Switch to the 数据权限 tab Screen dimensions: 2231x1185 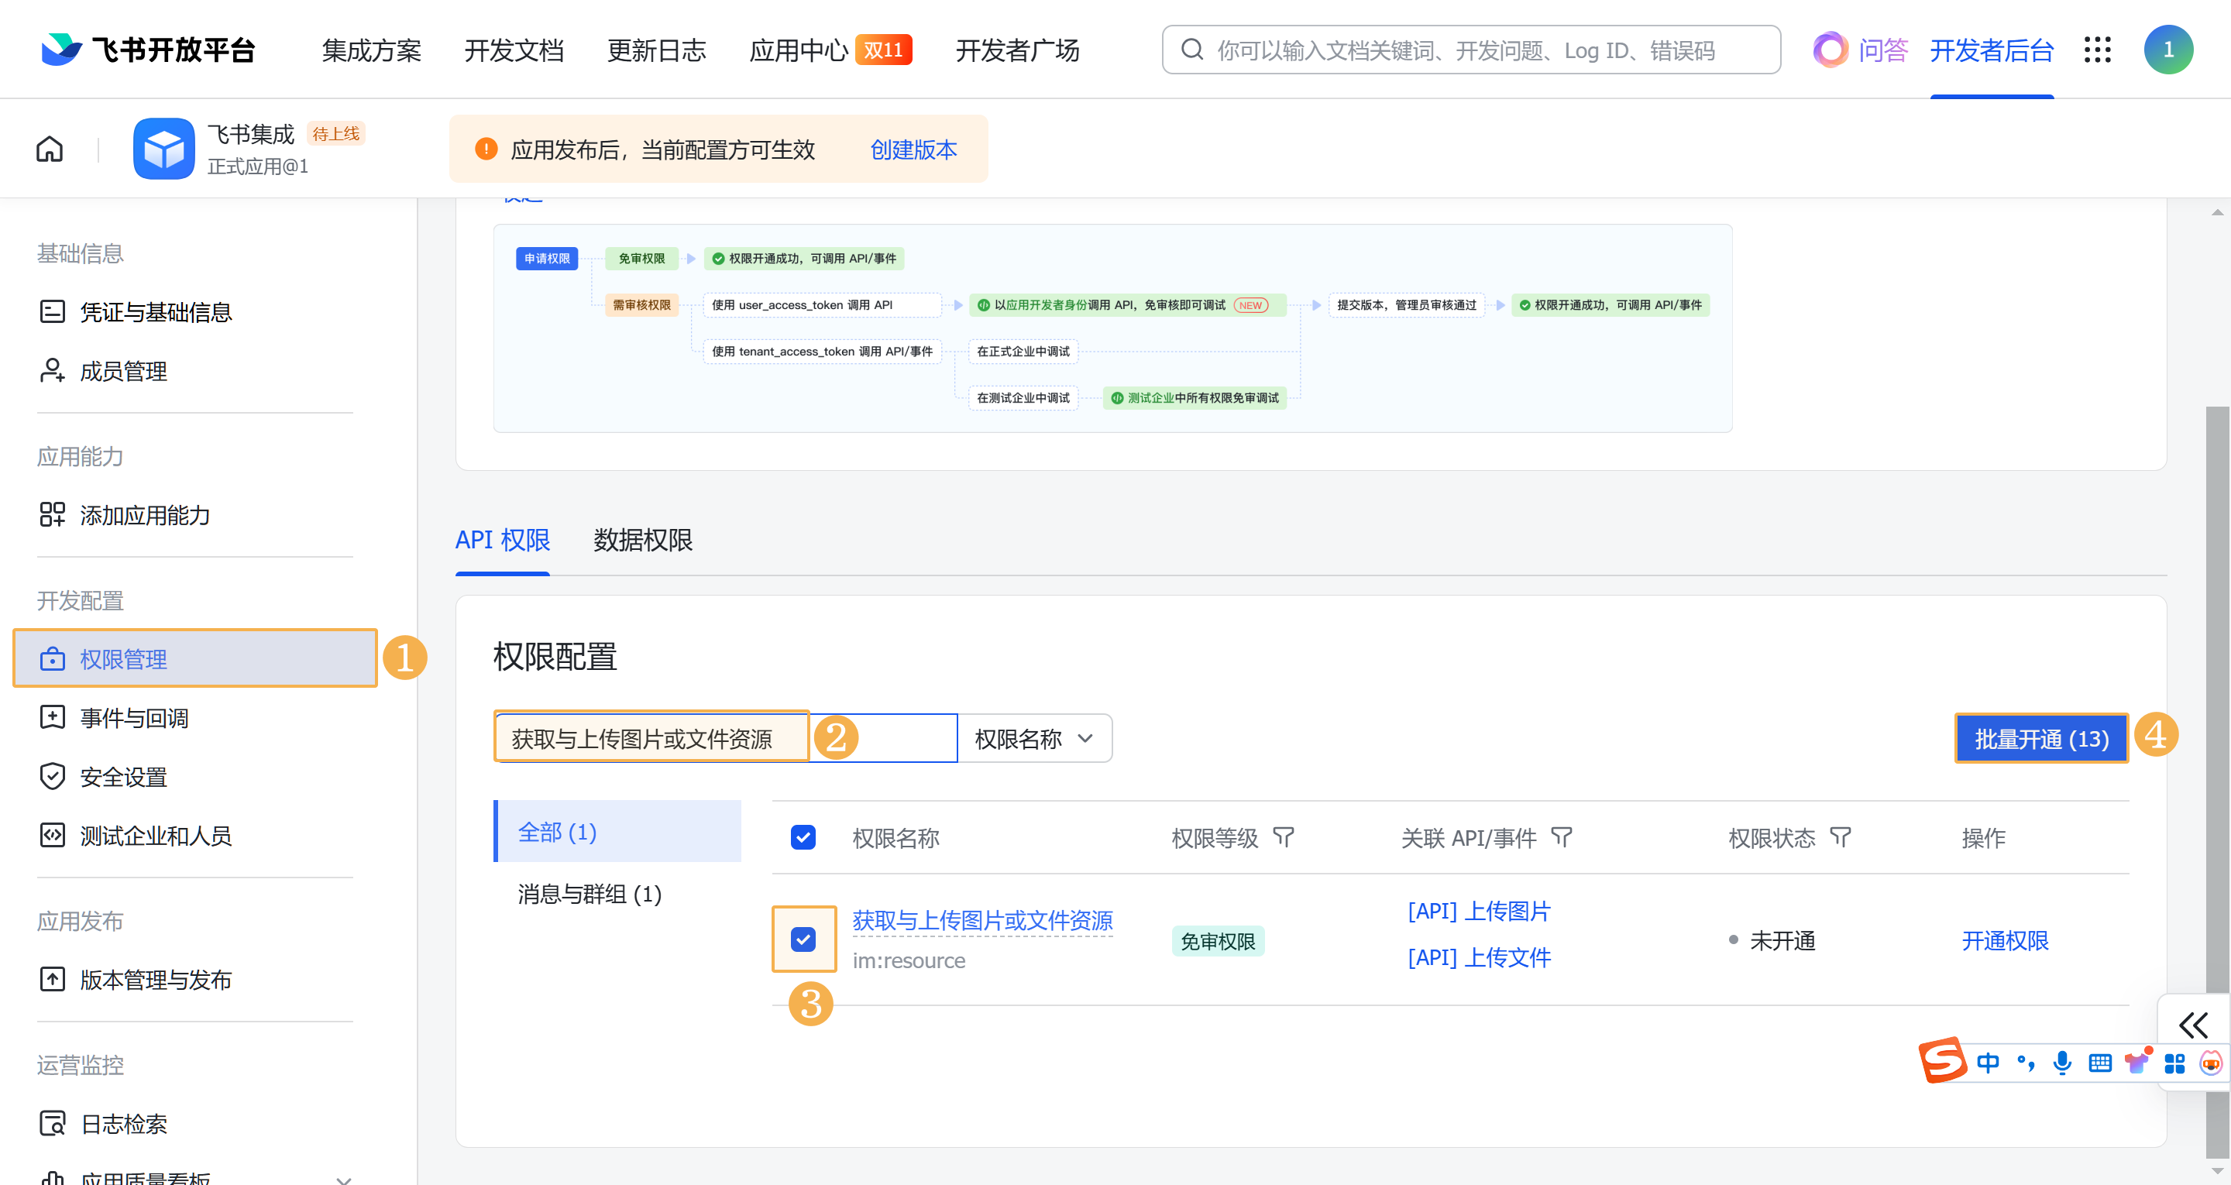tap(643, 541)
